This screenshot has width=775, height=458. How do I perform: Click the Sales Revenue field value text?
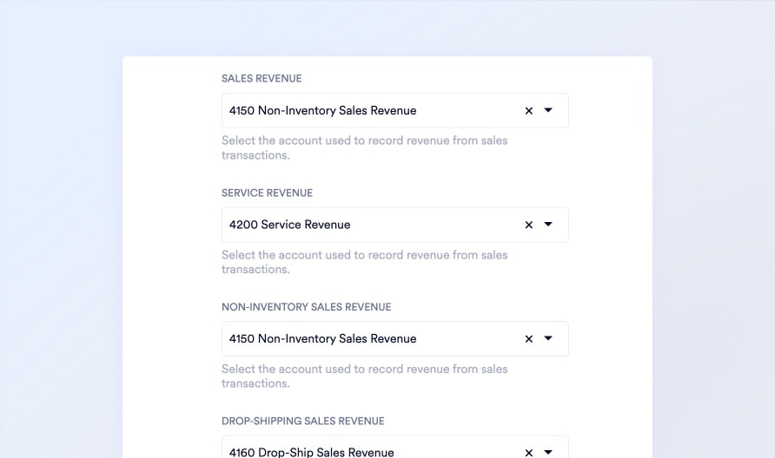tap(322, 110)
